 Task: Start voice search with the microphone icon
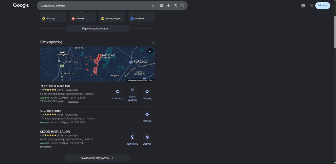(168, 6)
